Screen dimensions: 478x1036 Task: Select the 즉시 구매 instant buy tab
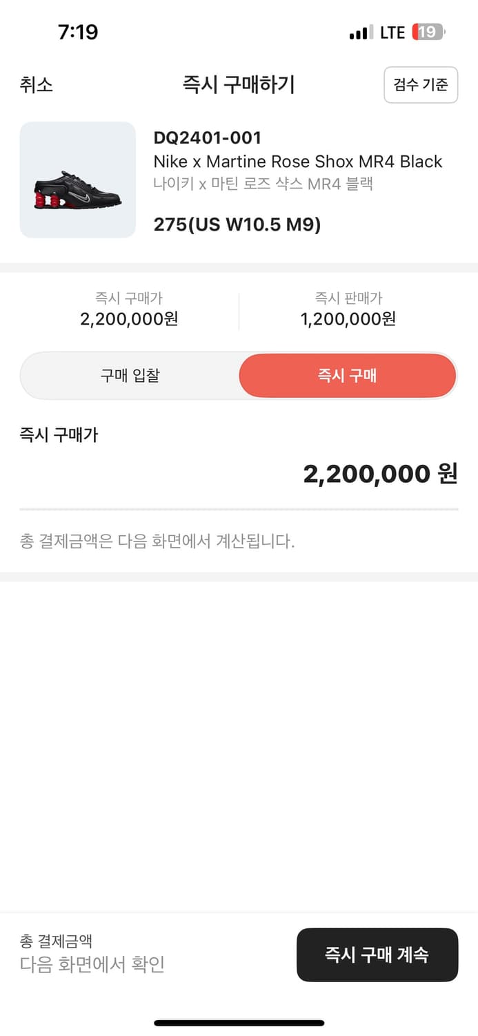coord(347,376)
